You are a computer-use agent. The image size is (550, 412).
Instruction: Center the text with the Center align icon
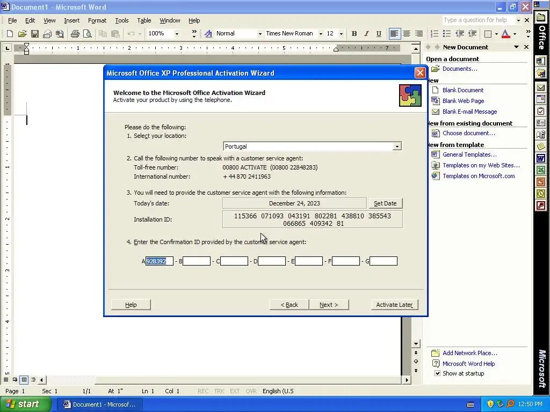(407, 34)
